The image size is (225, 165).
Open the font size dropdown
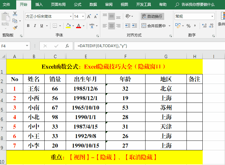point(83,17)
